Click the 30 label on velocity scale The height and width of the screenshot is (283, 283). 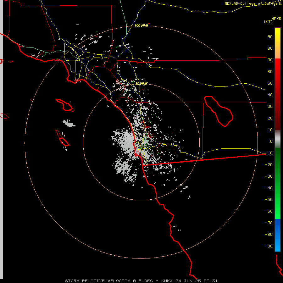coord(270,107)
